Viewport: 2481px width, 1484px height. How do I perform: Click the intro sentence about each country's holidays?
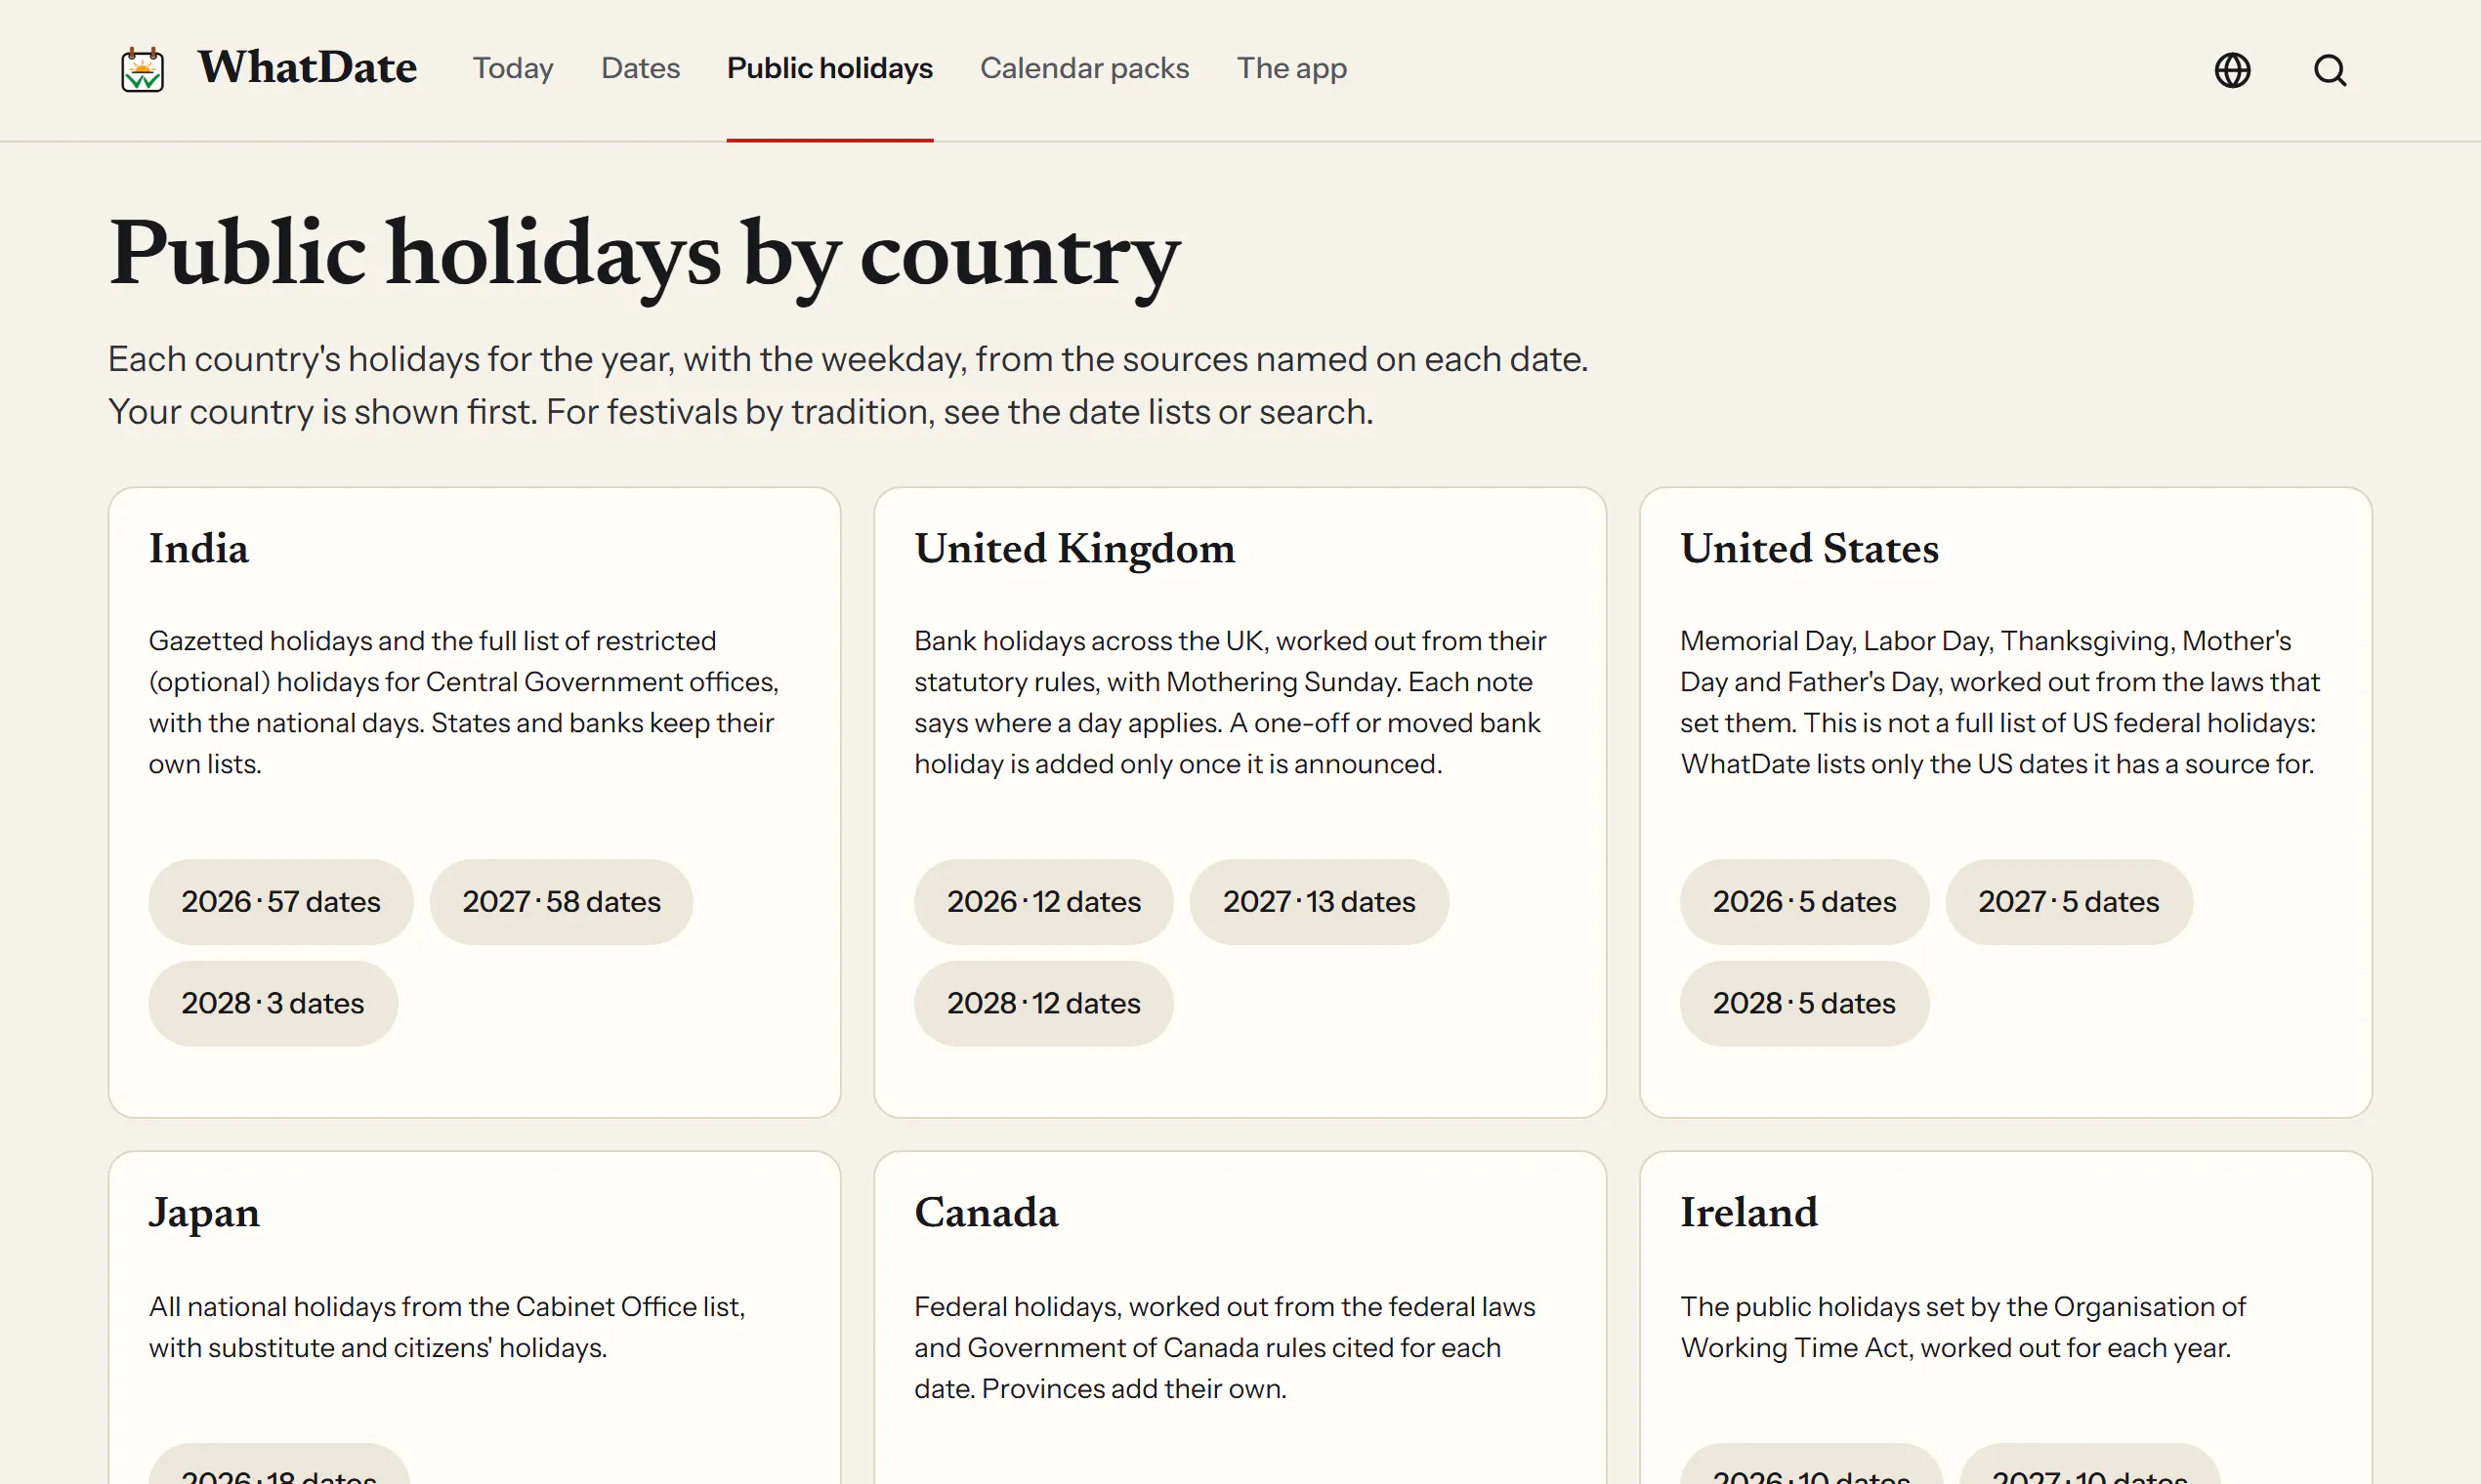(849, 359)
